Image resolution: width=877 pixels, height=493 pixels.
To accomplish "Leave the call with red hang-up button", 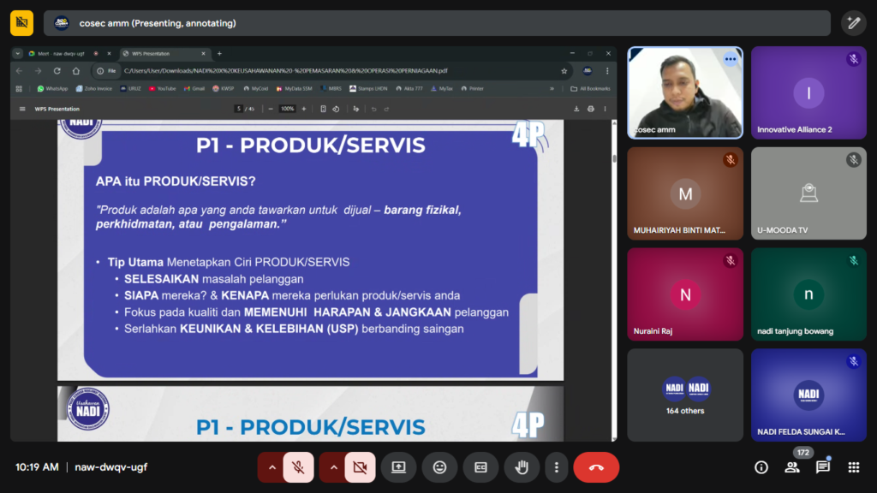I will coord(596,467).
